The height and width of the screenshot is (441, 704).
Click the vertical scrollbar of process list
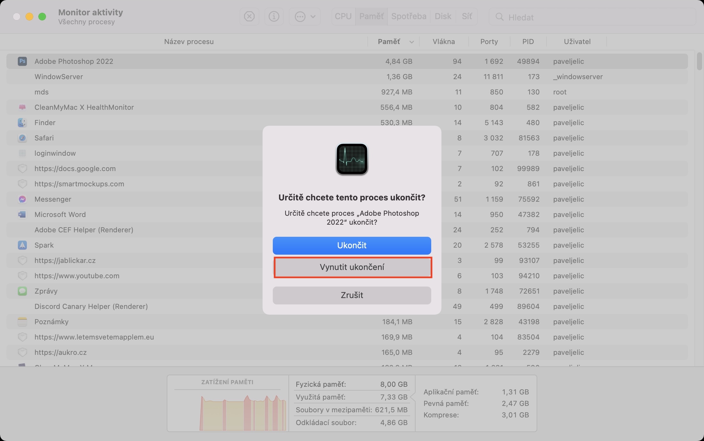tap(699, 62)
